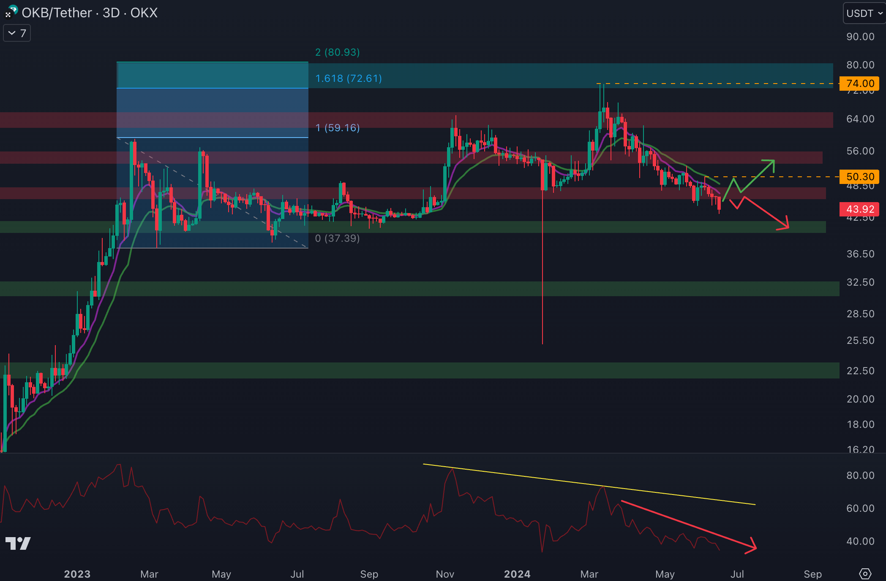Click the OKB/Tether · 3D · OKX title
The height and width of the screenshot is (581, 886).
click(90, 13)
